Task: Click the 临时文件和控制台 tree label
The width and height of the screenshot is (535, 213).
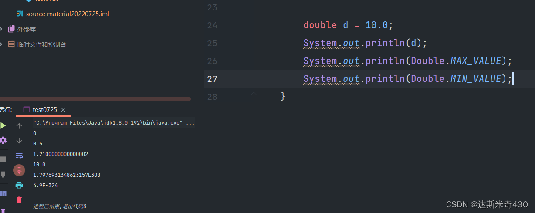Action: click(42, 44)
